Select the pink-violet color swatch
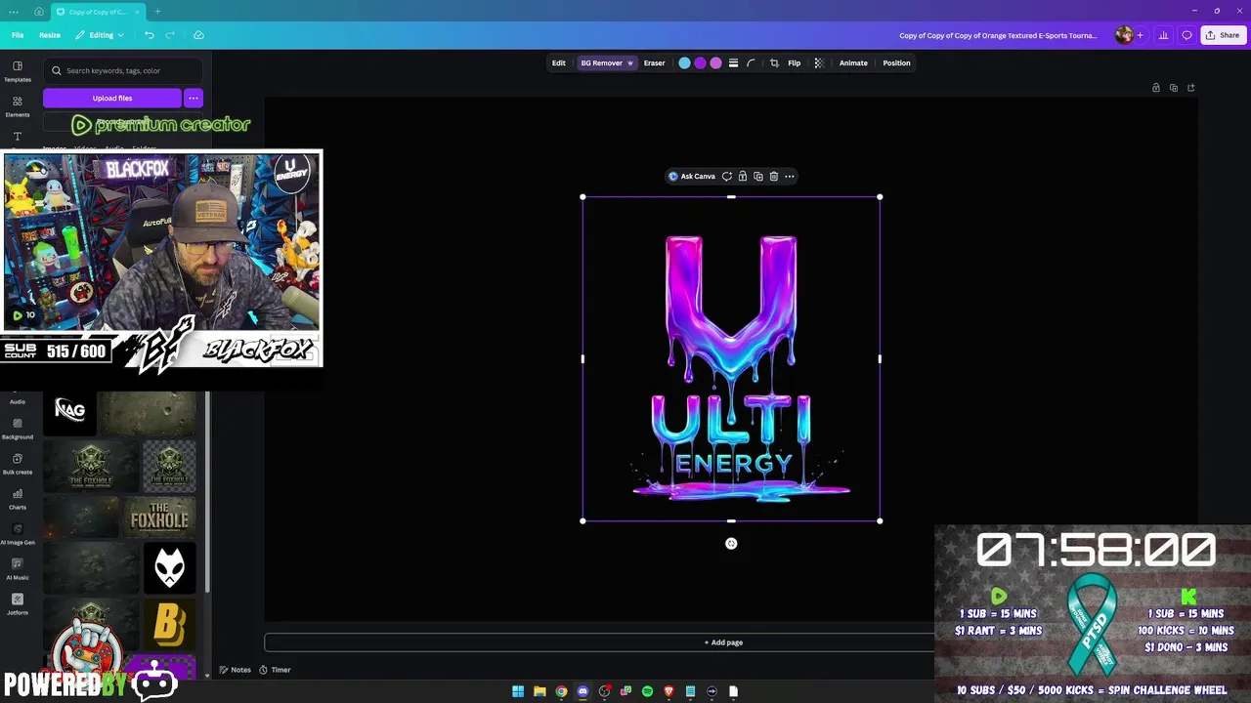Image resolution: width=1251 pixels, height=703 pixels. 715,63
